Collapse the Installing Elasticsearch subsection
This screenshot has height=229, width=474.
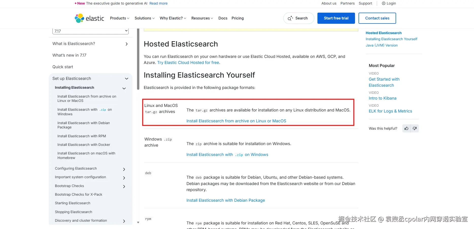click(124, 88)
